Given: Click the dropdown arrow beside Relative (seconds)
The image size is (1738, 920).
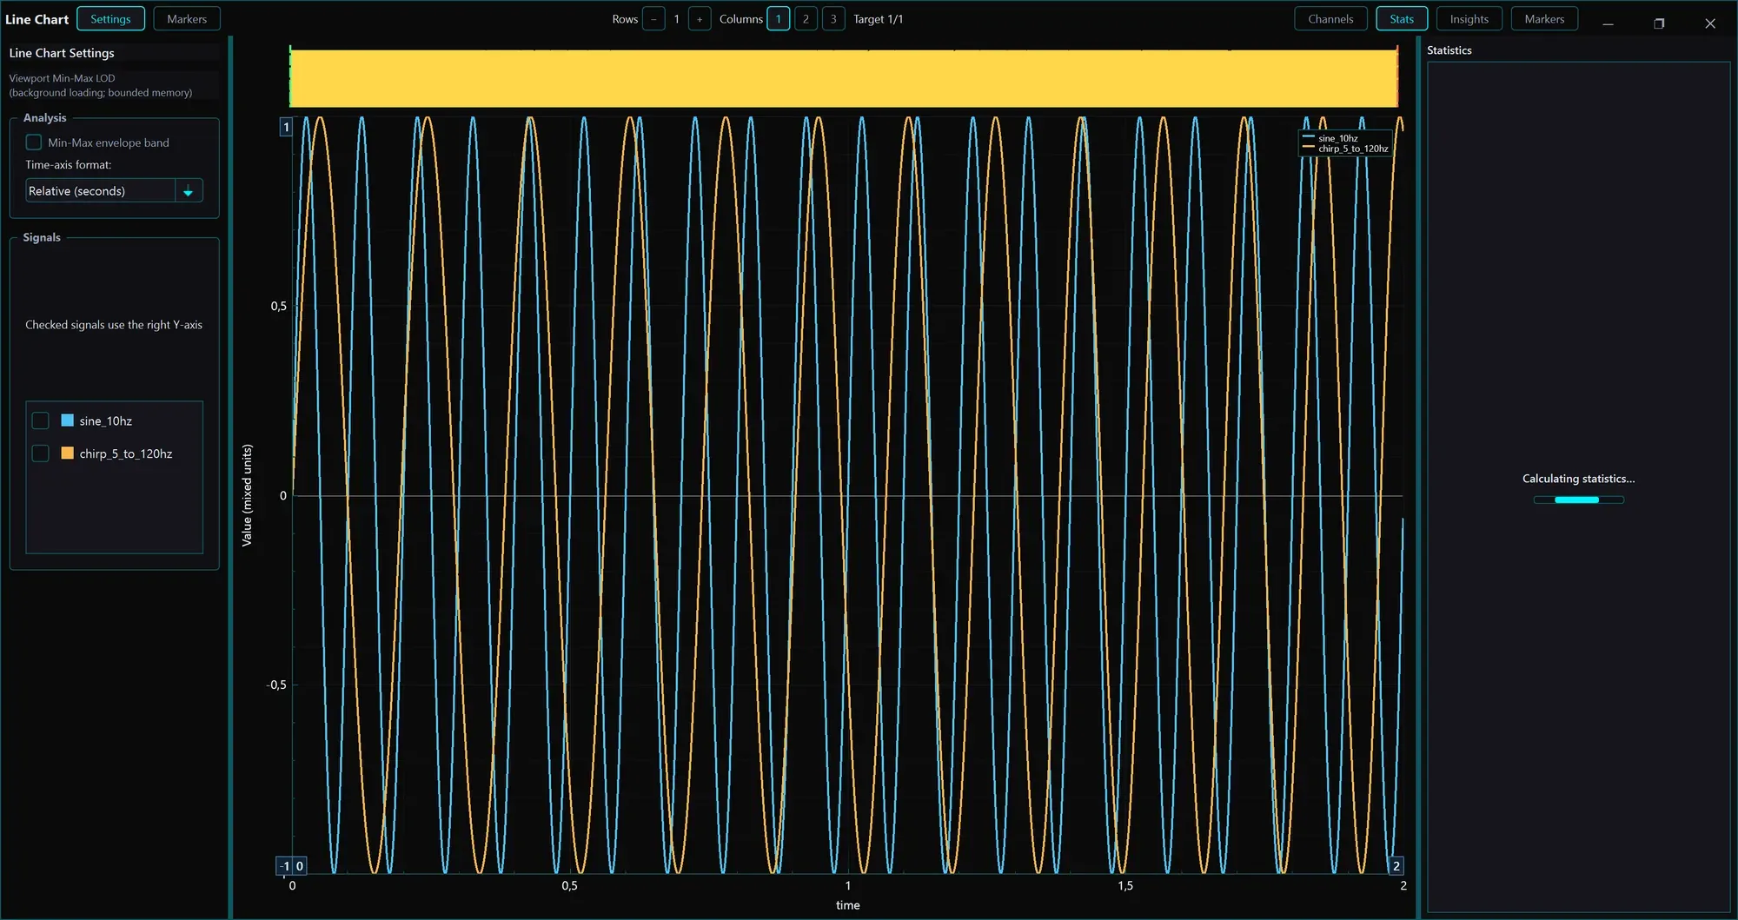Looking at the screenshot, I should pyautogui.click(x=189, y=191).
